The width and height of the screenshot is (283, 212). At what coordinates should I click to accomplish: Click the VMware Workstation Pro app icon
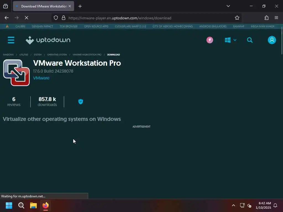click(16, 73)
